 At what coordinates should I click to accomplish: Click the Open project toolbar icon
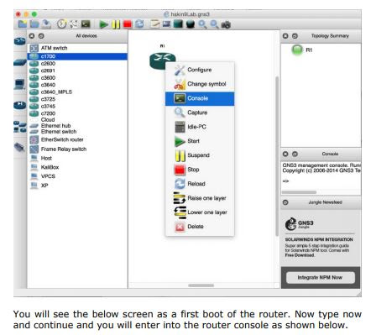pyautogui.click(x=34, y=24)
